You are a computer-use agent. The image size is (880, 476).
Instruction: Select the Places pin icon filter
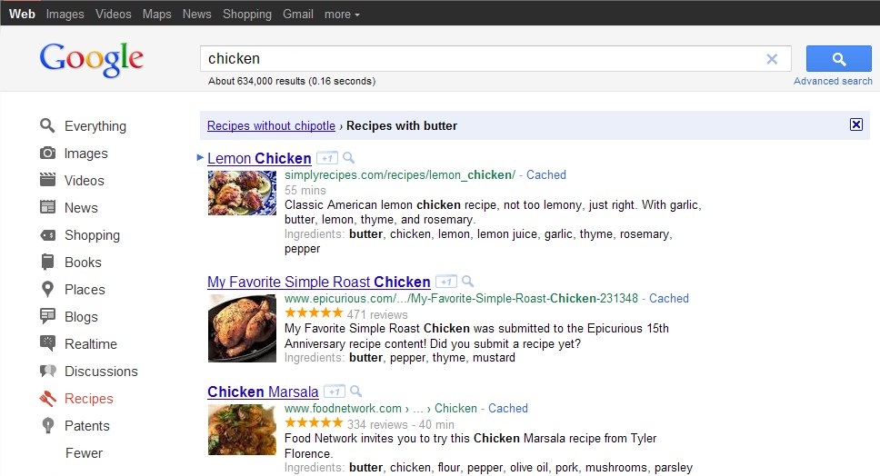[x=48, y=290]
